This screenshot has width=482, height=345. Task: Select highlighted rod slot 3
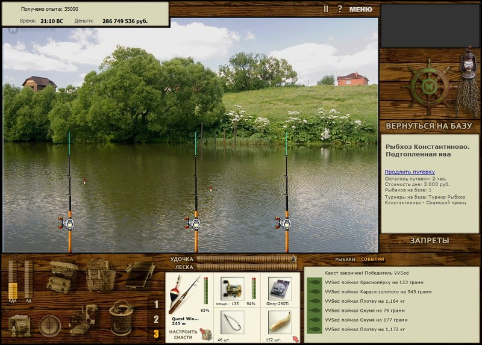(x=156, y=334)
